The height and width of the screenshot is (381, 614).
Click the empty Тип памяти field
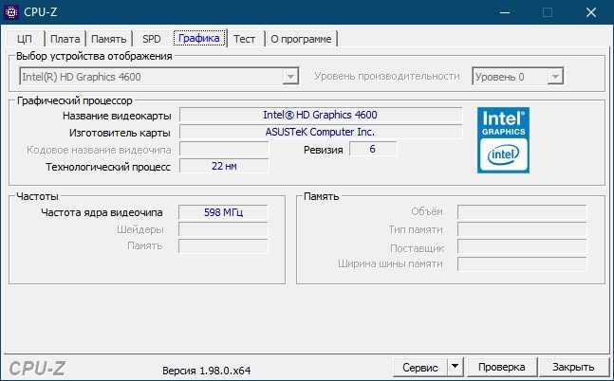tap(522, 229)
